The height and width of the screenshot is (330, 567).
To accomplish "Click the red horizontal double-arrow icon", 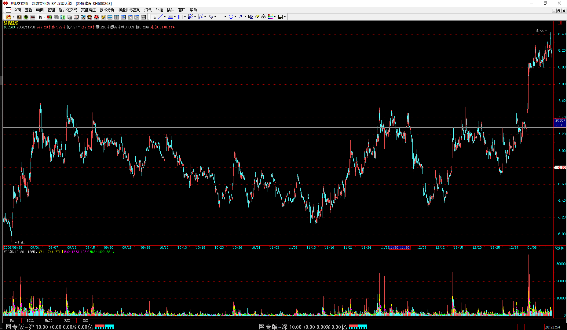I will (33, 17).
